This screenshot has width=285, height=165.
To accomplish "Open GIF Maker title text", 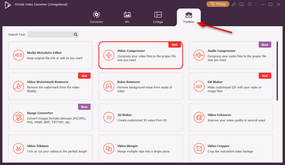I will [215, 82].
